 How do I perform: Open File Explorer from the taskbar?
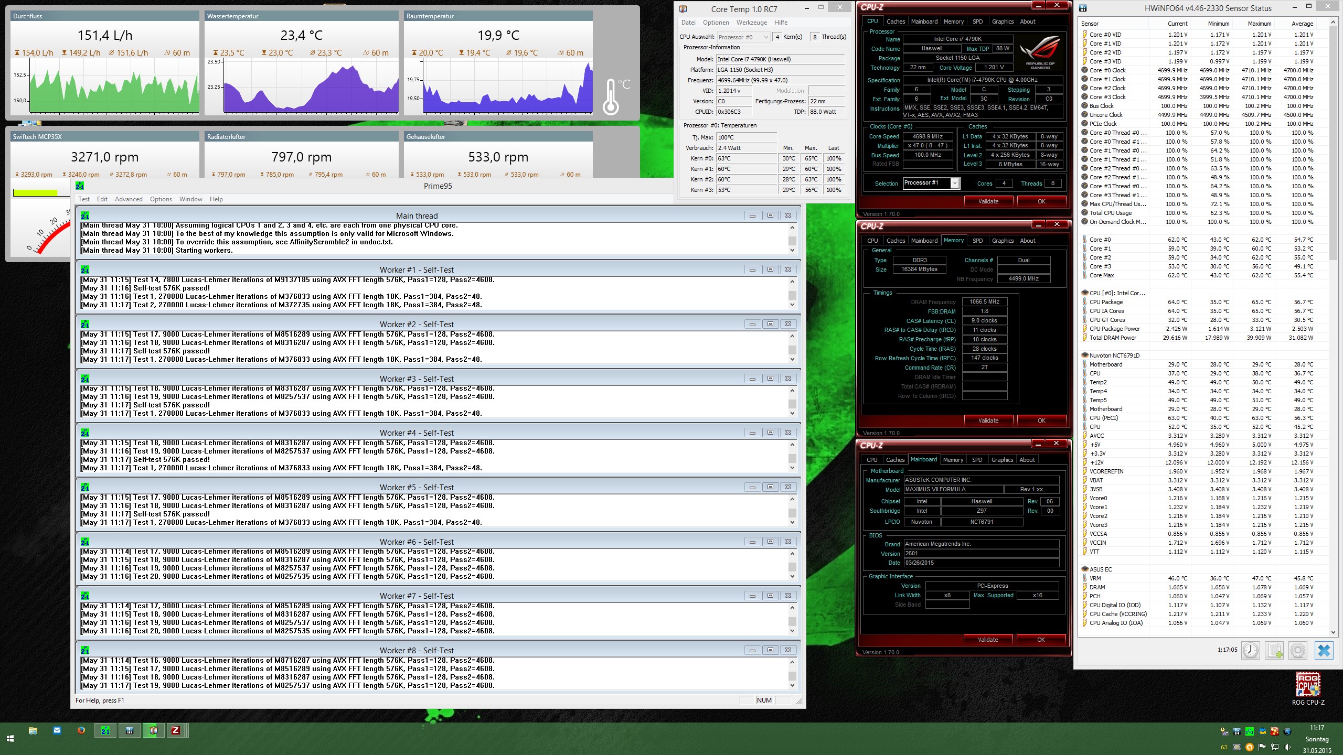(33, 730)
